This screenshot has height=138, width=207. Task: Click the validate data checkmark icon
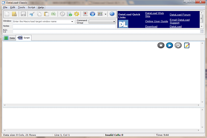69,14
